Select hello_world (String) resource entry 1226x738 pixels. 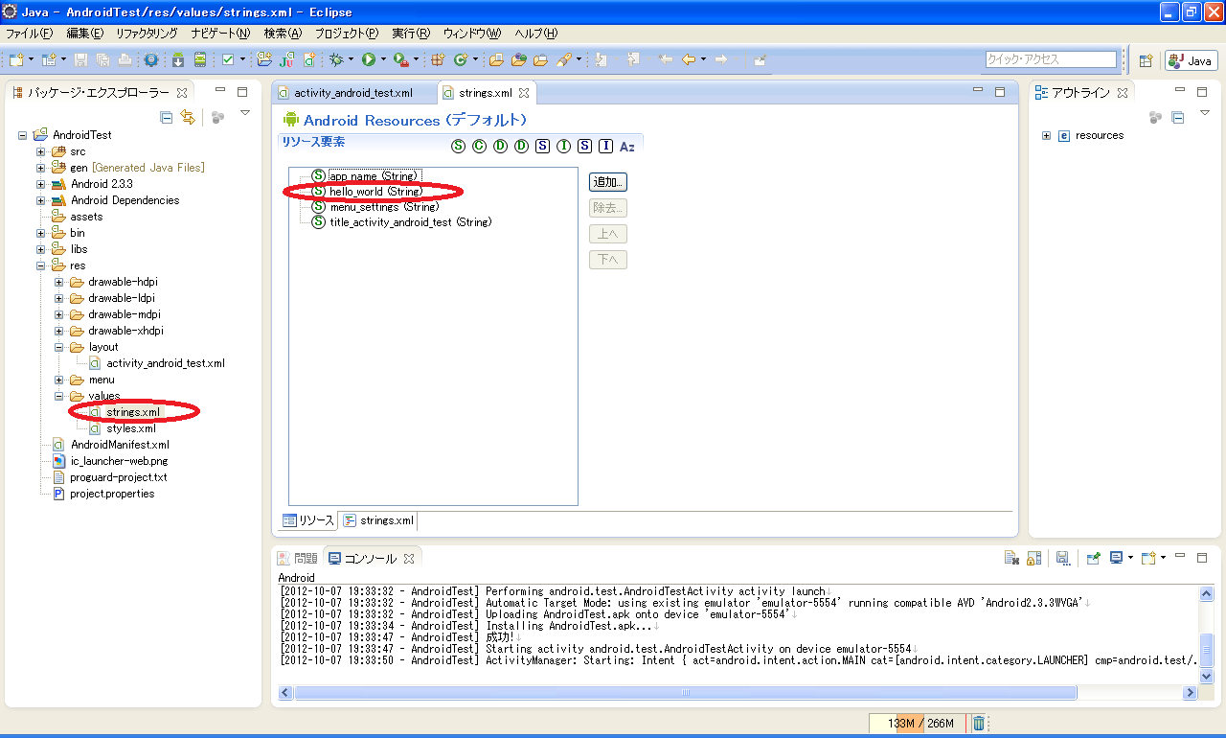click(375, 192)
